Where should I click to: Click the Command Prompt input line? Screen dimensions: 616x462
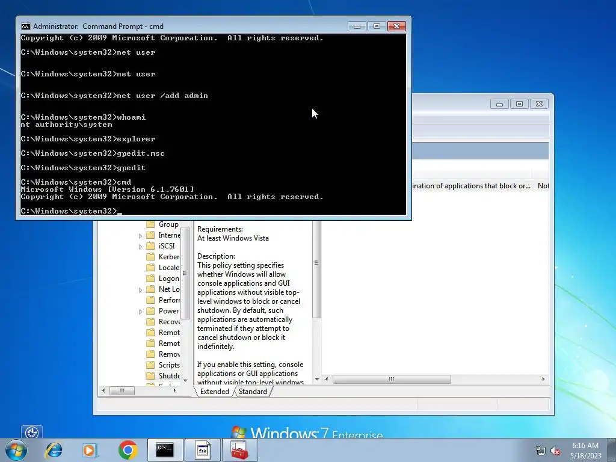tap(214, 211)
